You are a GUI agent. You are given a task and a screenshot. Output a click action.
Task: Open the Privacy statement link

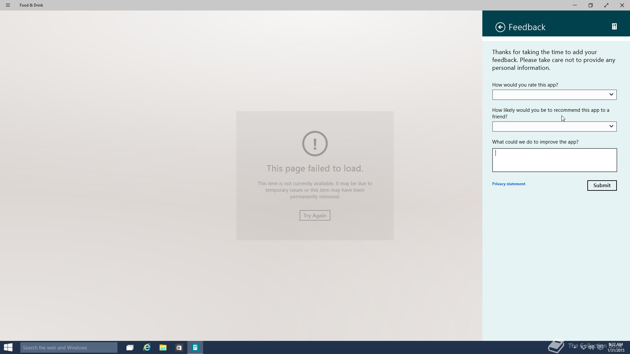[x=509, y=184]
